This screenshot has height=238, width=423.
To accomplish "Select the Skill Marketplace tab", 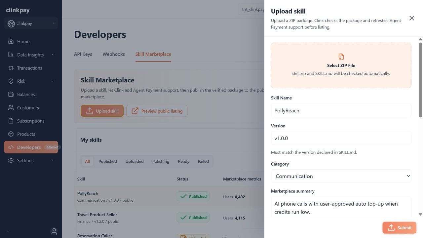I will pos(153,54).
